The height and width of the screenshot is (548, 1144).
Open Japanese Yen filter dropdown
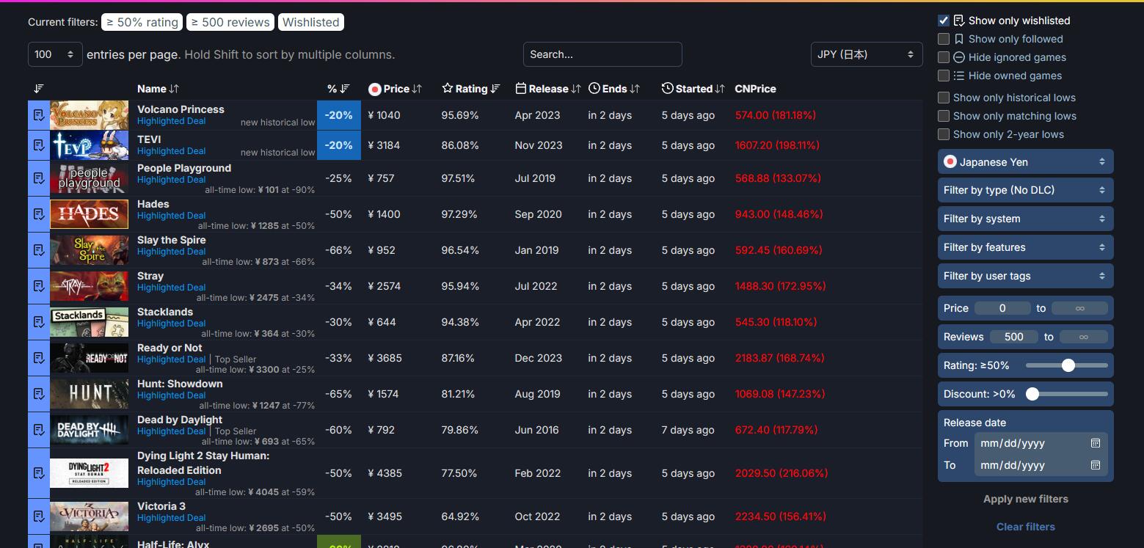point(1025,161)
